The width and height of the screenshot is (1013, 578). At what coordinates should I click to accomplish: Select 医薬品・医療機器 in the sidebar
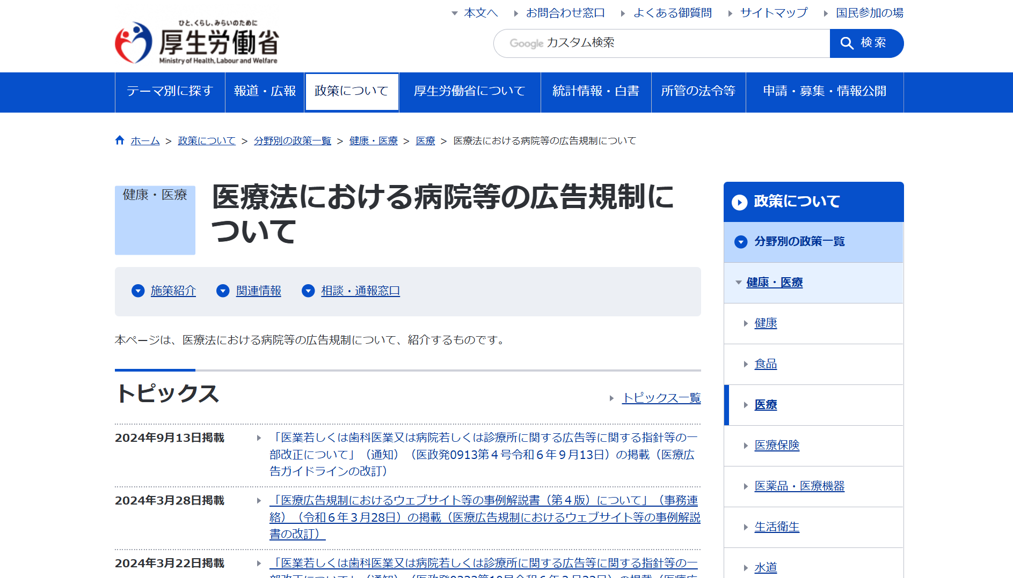(799, 486)
